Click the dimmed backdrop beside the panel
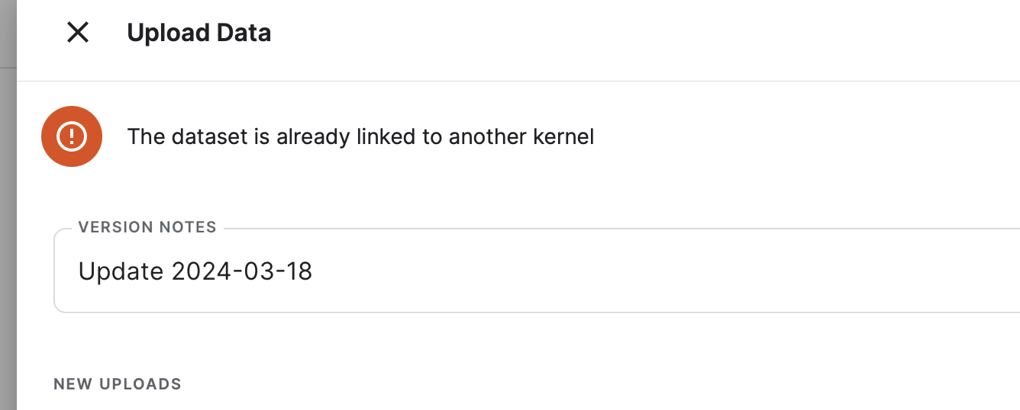The height and width of the screenshot is (410, 1020). tap(8, 229)
